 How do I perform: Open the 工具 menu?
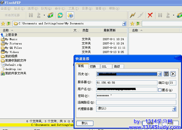click(x=72, y=9)
